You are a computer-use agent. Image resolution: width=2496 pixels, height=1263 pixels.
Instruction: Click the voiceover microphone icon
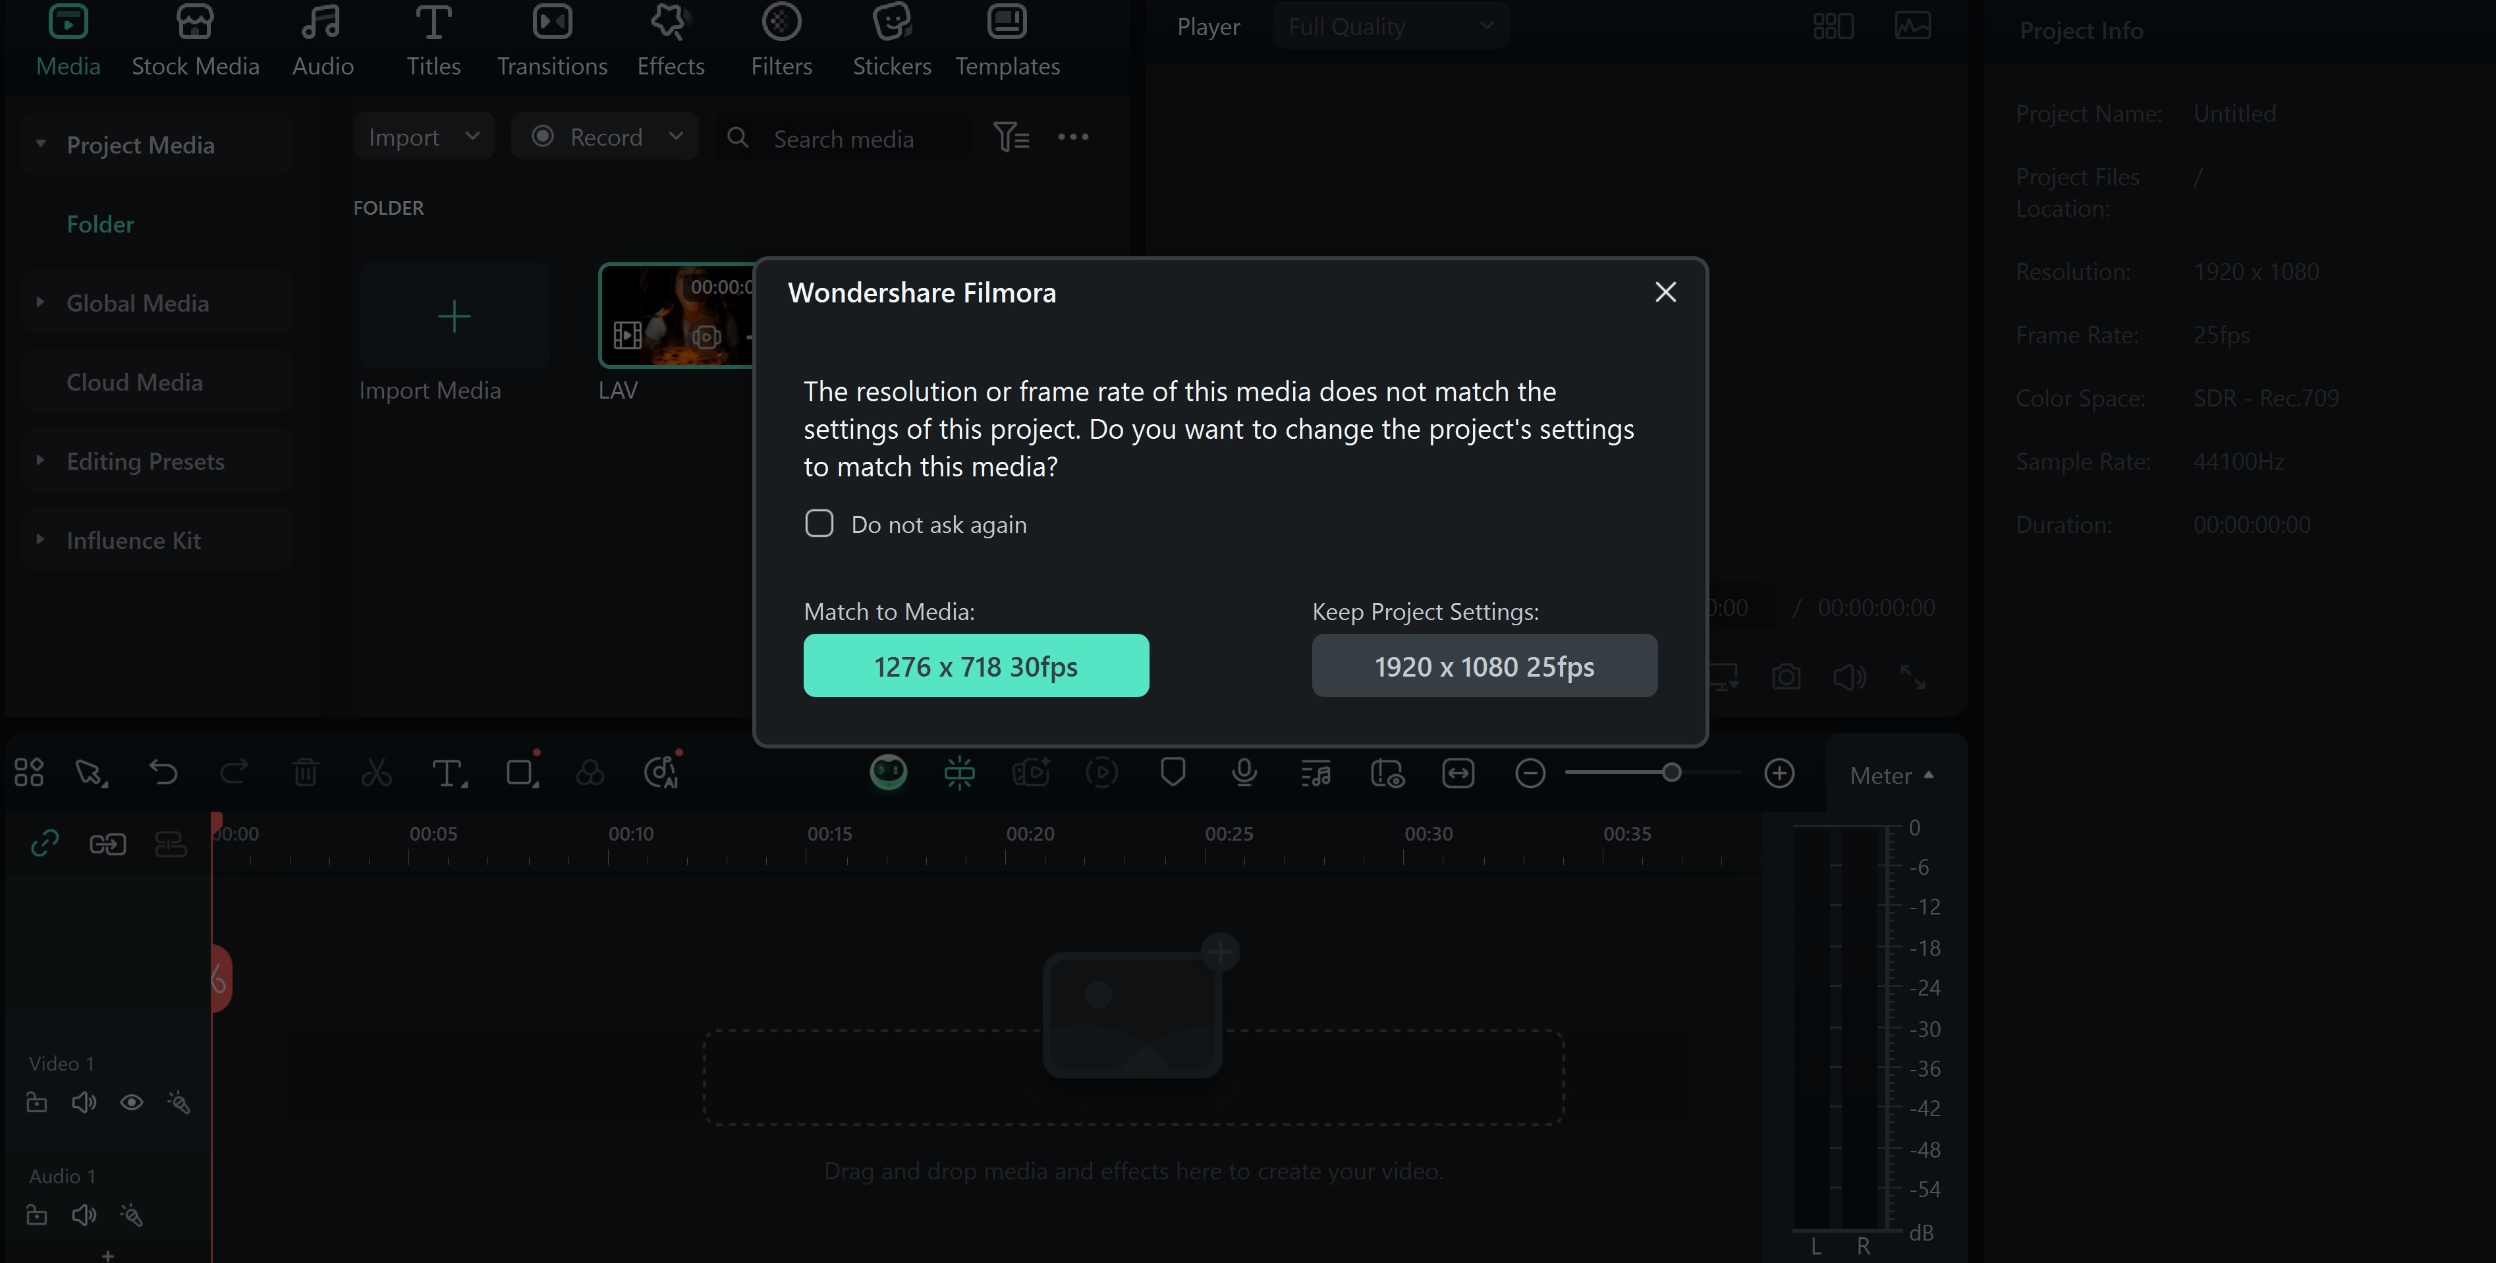click(1244, 773)
